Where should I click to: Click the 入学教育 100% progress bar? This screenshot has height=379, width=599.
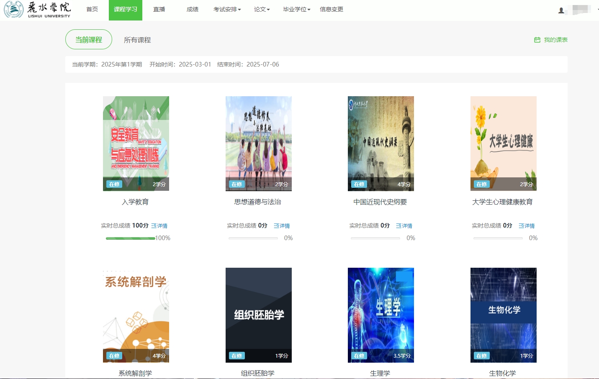[131, 238]
